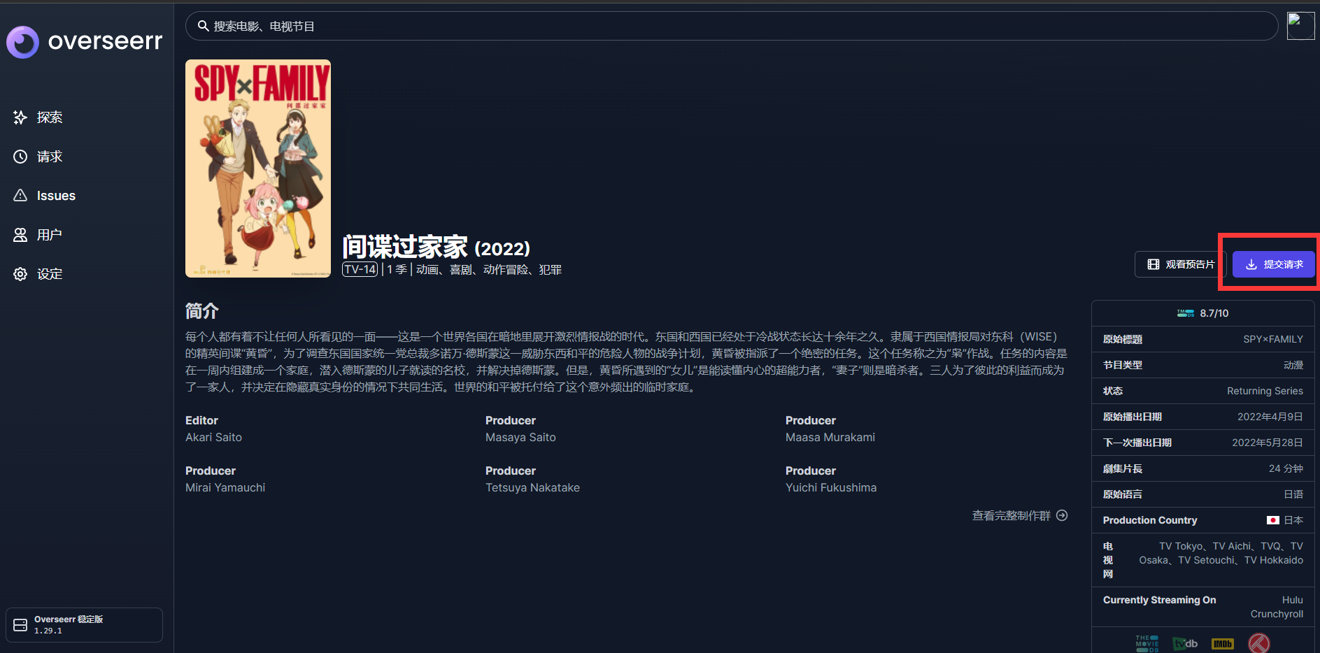Click the SPY×FAMILY poster image

(x=258, y=168)
